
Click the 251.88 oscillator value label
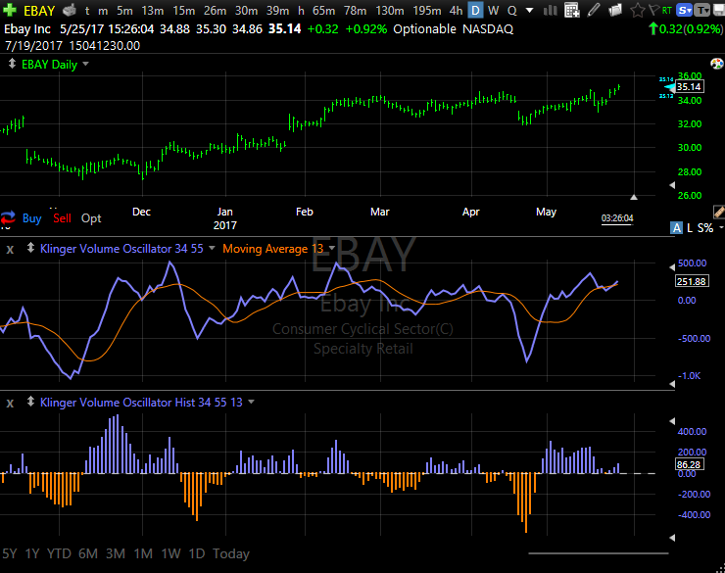click(x=692, y=281)
